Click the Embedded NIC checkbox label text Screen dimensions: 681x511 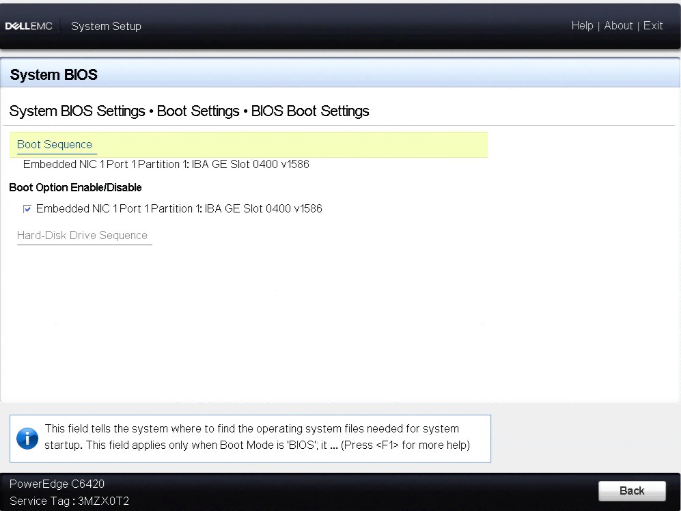pyautogui.click(x=179, y=208)
